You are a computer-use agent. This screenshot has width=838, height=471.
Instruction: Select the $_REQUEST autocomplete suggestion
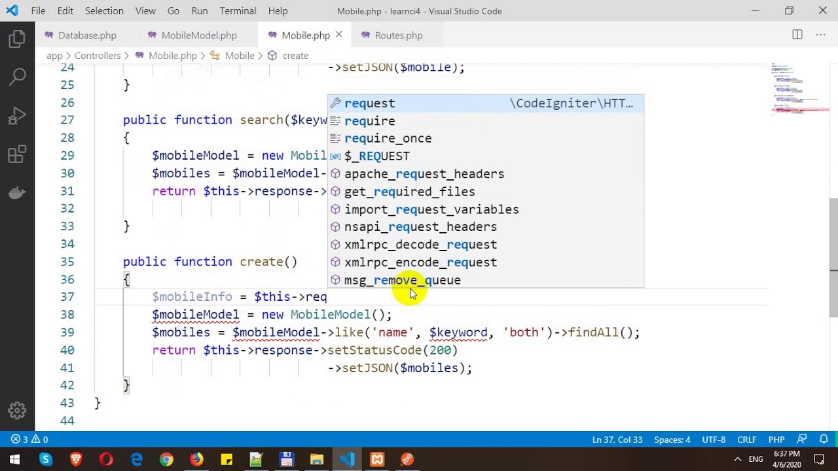[x=485, y=156]
